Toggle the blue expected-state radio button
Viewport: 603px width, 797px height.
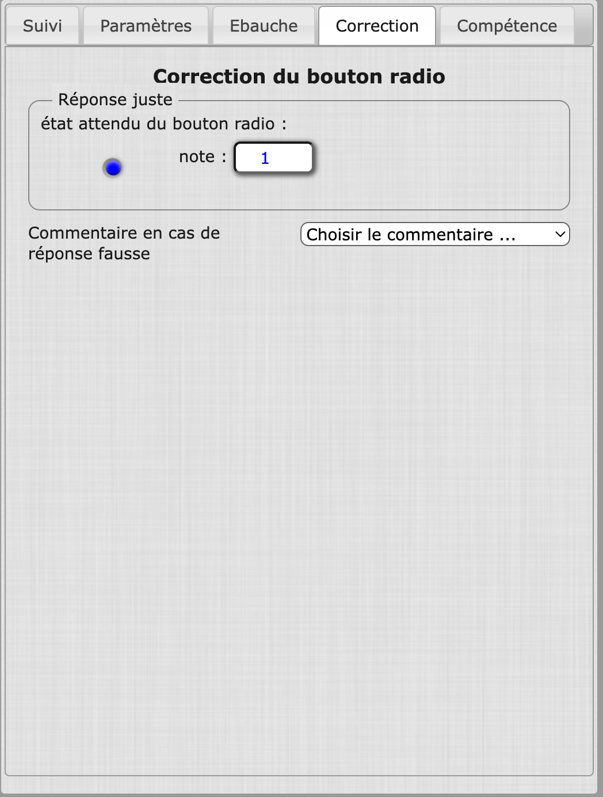pos(113,168)
